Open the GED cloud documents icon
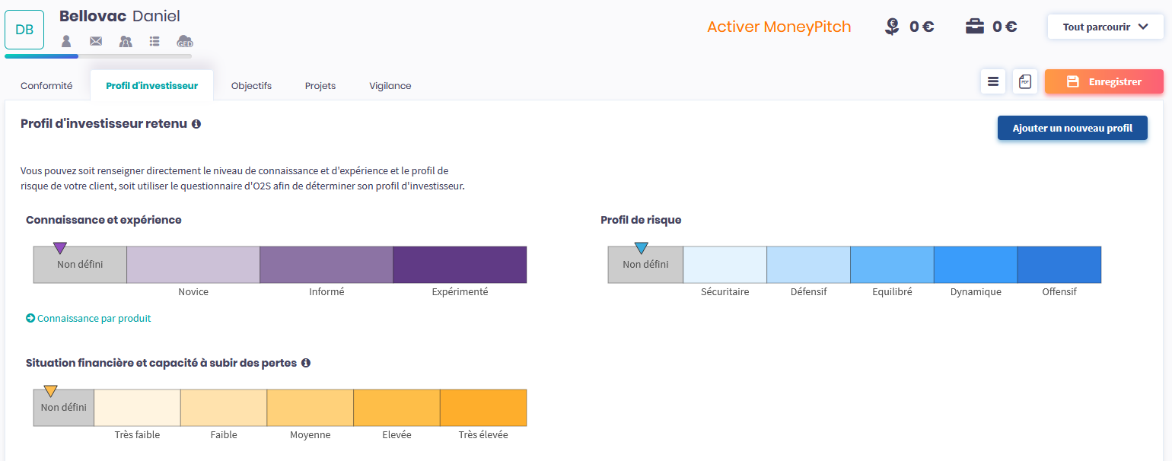The height and width of the screenshot is (461, 1172). click(x=185, y=41)
